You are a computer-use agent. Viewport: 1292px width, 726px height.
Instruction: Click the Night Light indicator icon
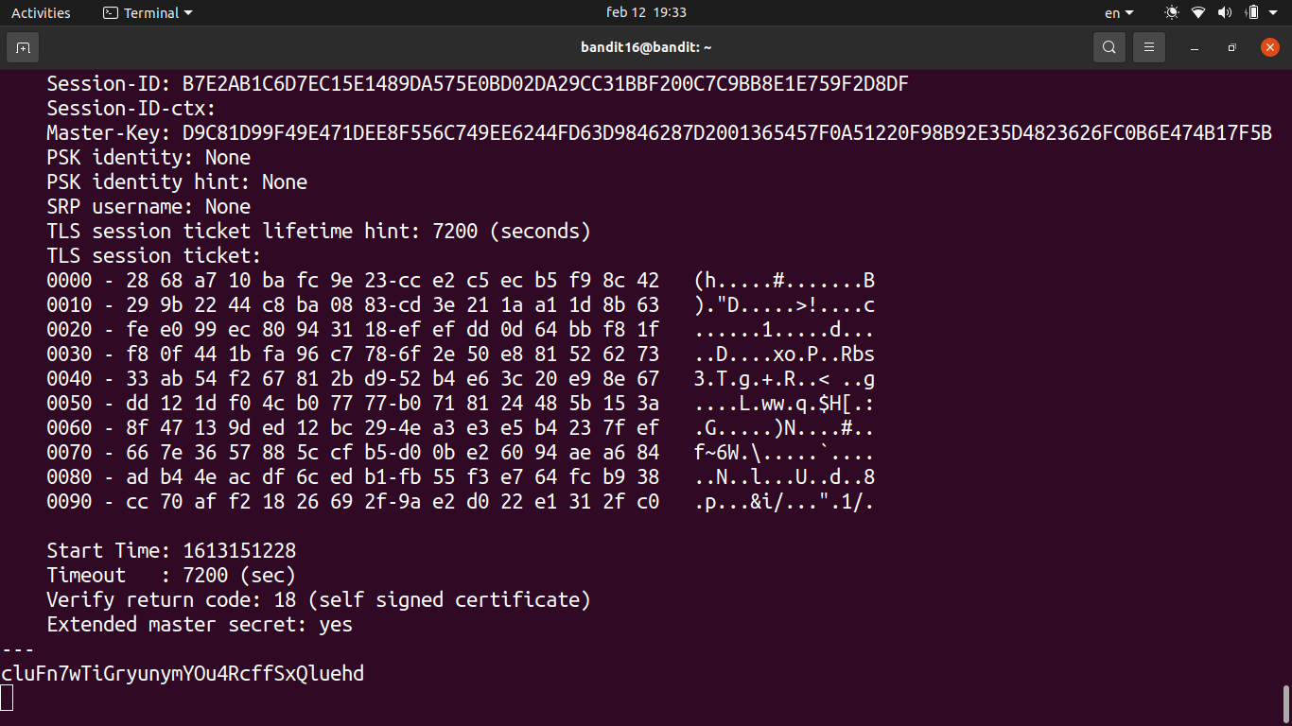tap(1172, 13)
